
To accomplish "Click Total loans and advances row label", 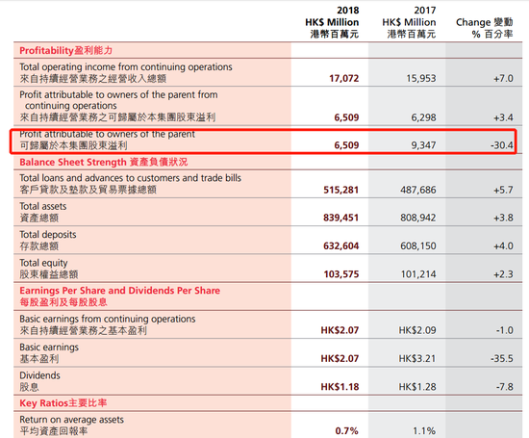I will click(130, 184).
